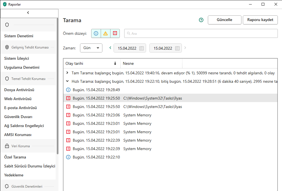Click the Gelişmiş Tehdit Koruması shield icon

7,47
